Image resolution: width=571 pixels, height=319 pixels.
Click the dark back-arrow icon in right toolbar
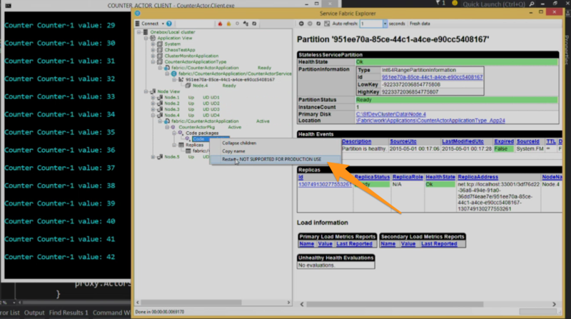pos(301,24)
